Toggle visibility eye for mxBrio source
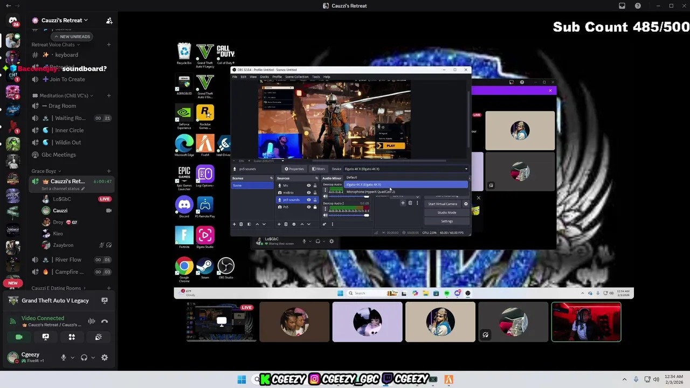The width and height of the screenshot is (690, 388). [x=309, y=192]
